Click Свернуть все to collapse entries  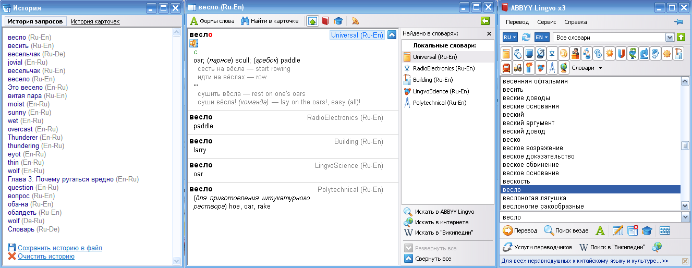tap(427, 258)
